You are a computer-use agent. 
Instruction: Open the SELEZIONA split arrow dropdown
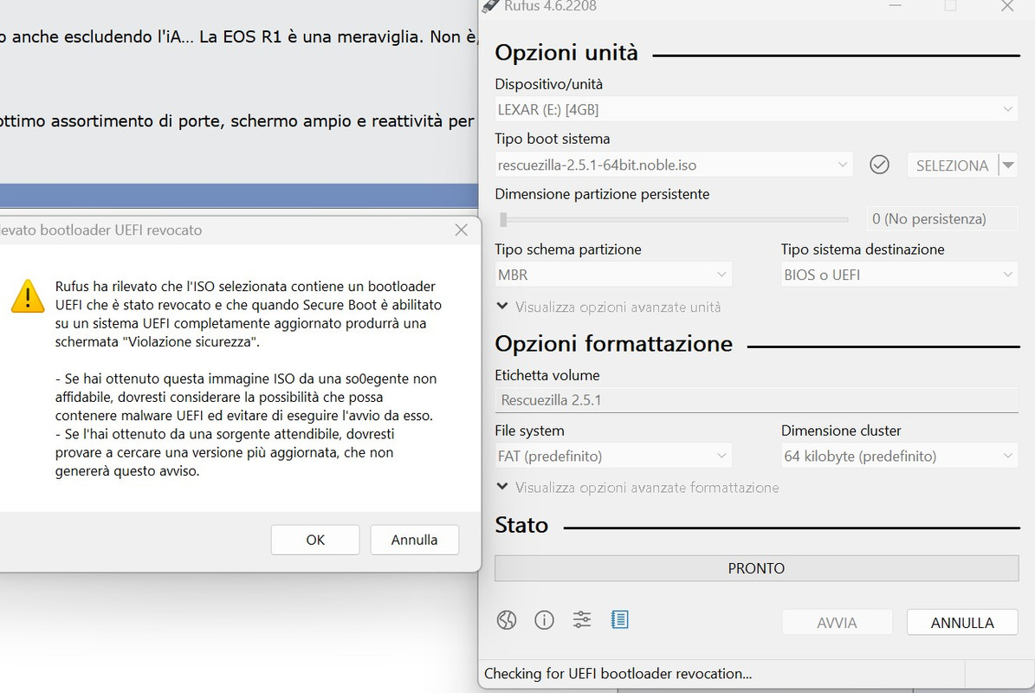pos(1009,165)
